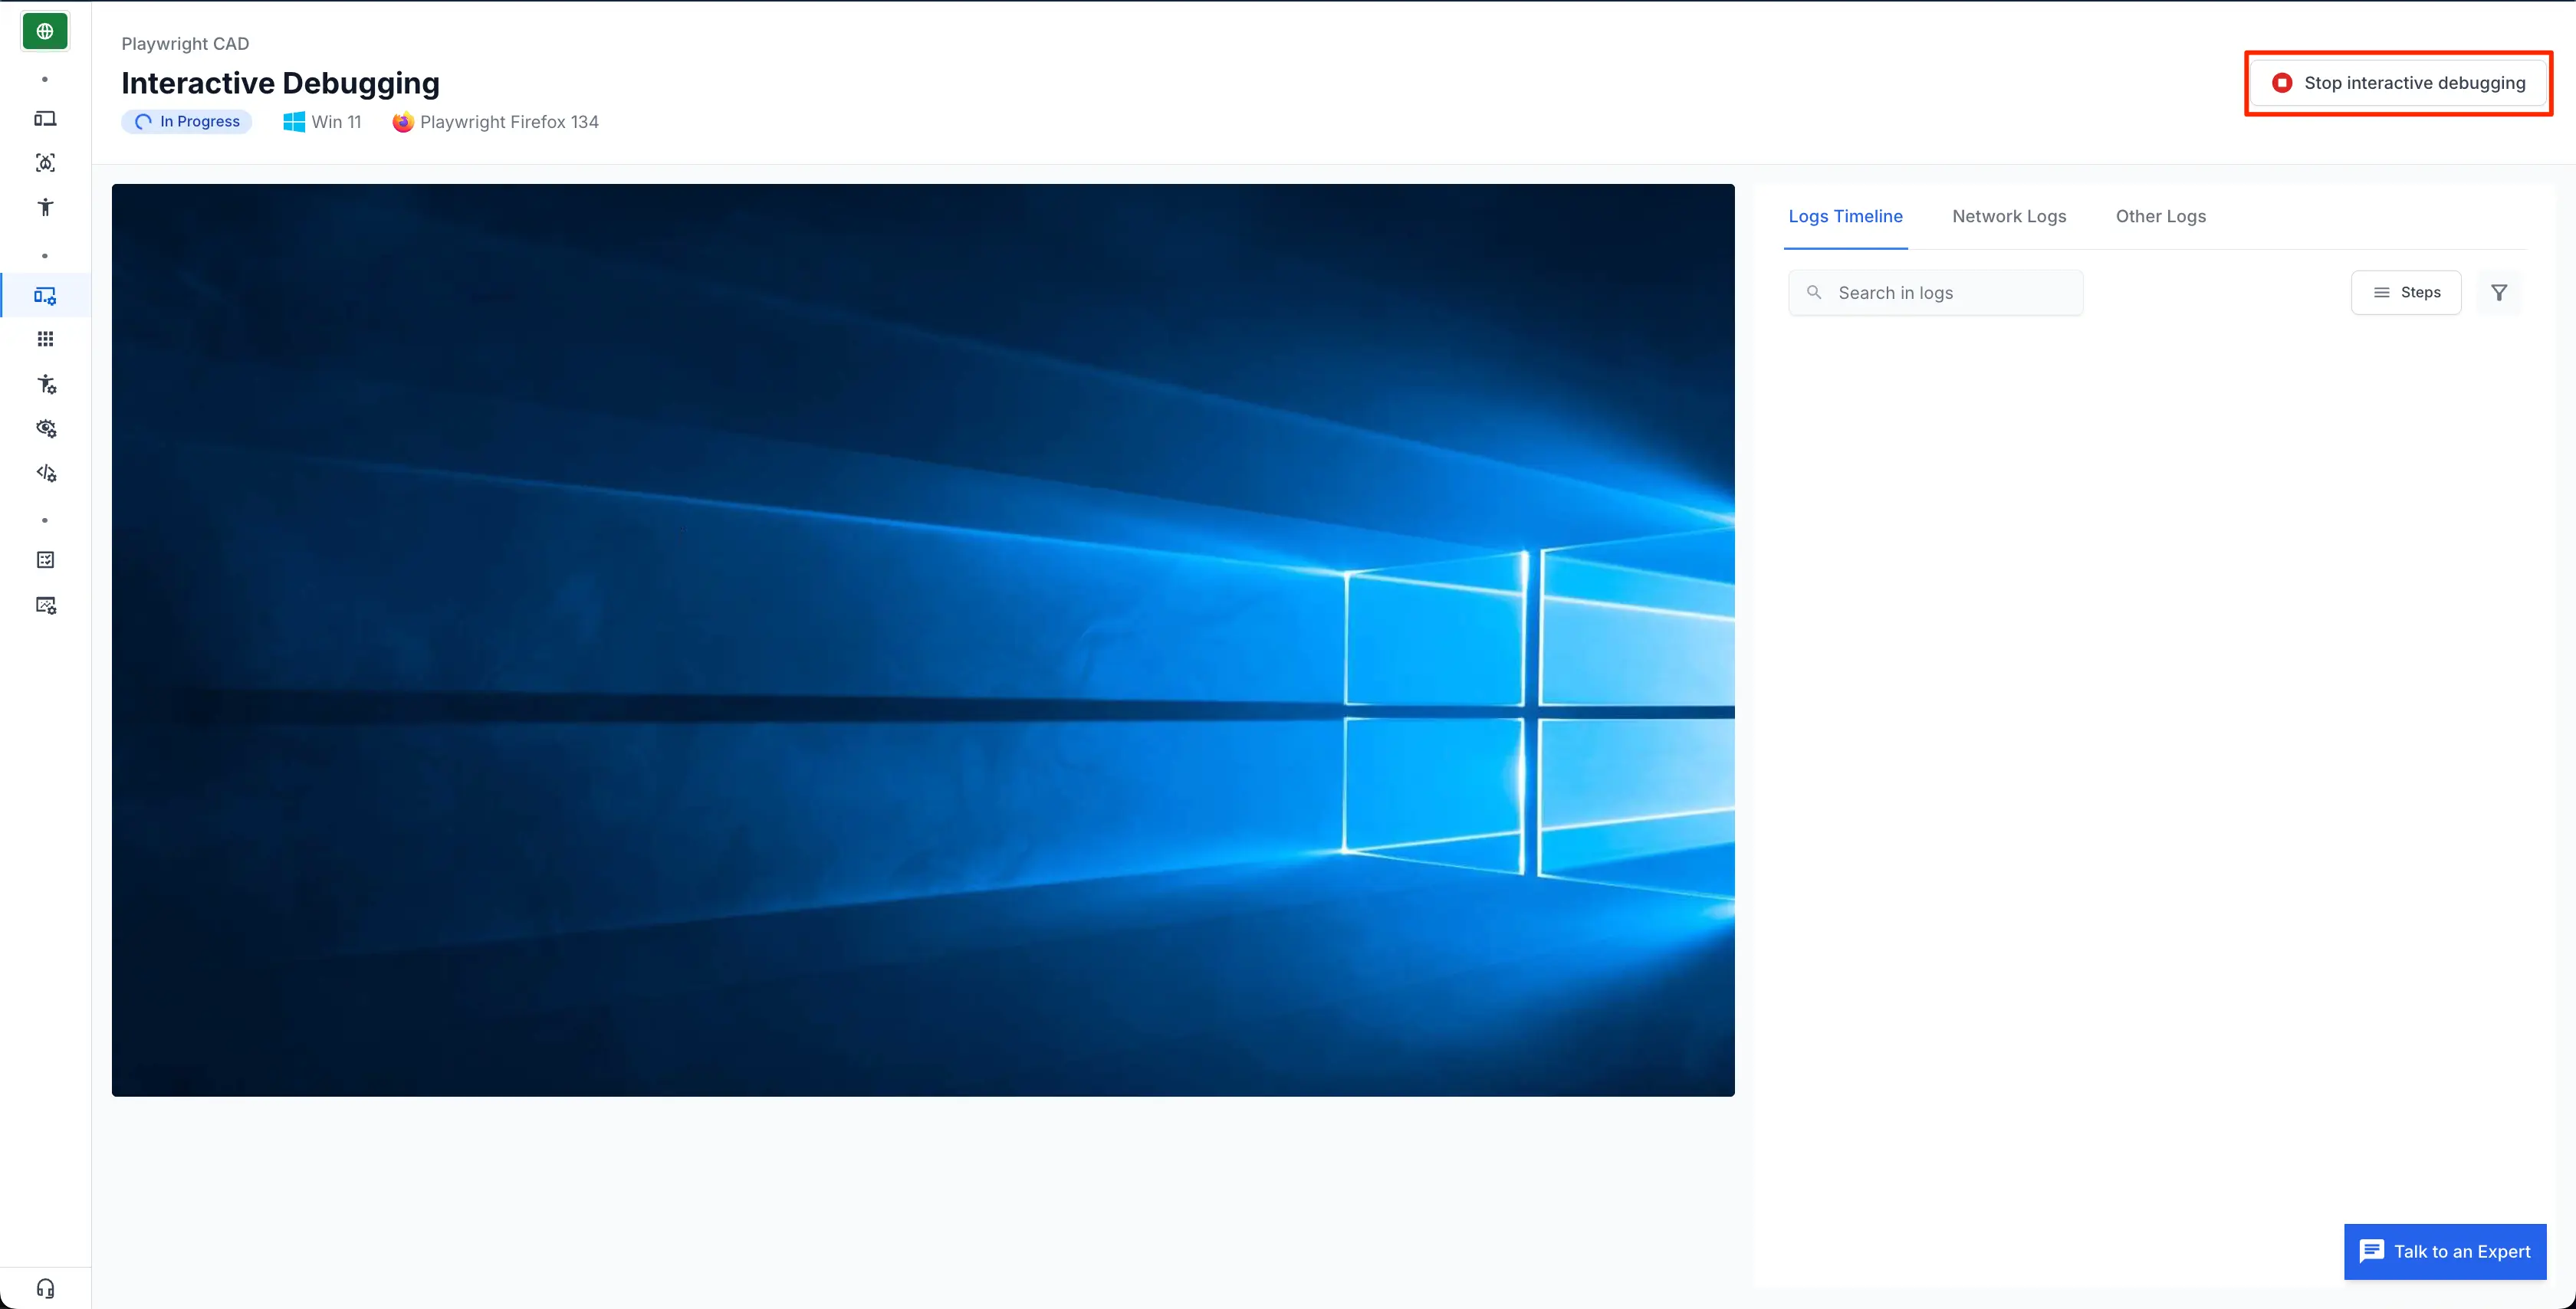Open the Steps view dropdown
2576x1309 pixels.
(x=2405, y=293)
